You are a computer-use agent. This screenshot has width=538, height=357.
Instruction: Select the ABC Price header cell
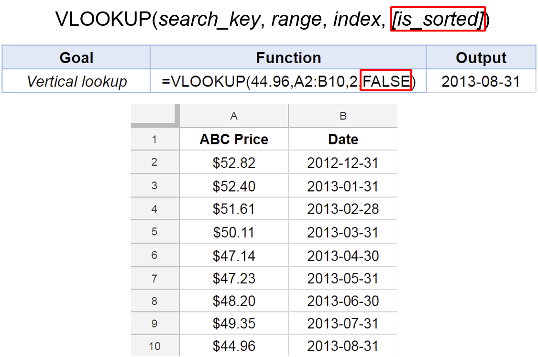234,140
